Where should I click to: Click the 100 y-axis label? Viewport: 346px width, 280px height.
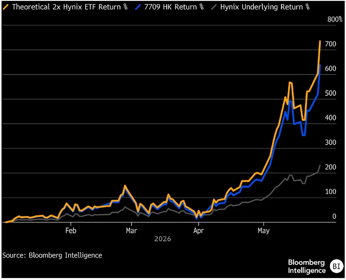[x=330, y=192]
